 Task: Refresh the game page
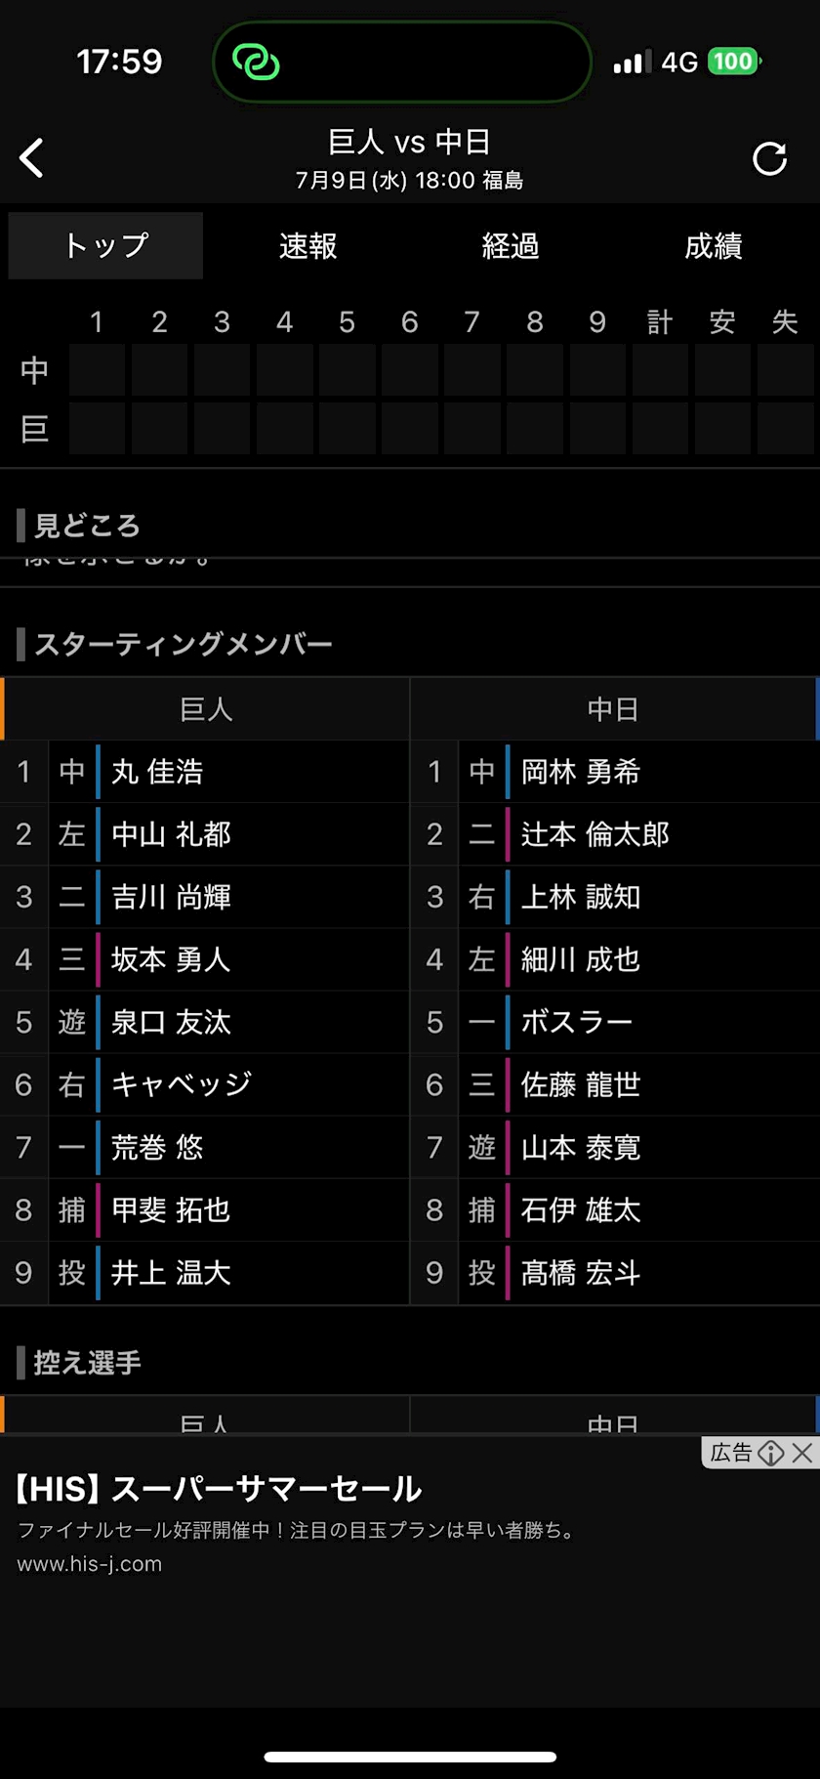(769, 158)
